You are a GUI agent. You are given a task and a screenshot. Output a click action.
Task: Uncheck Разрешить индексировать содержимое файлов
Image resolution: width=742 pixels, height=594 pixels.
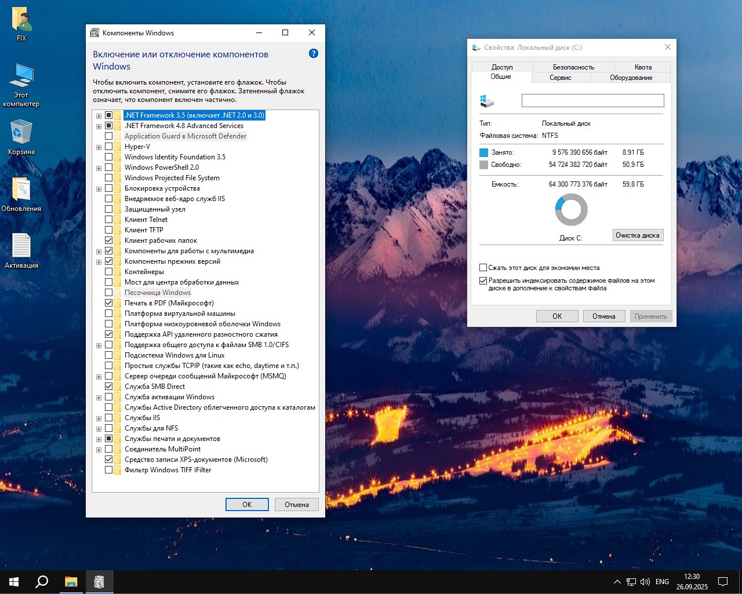(483, 280)
